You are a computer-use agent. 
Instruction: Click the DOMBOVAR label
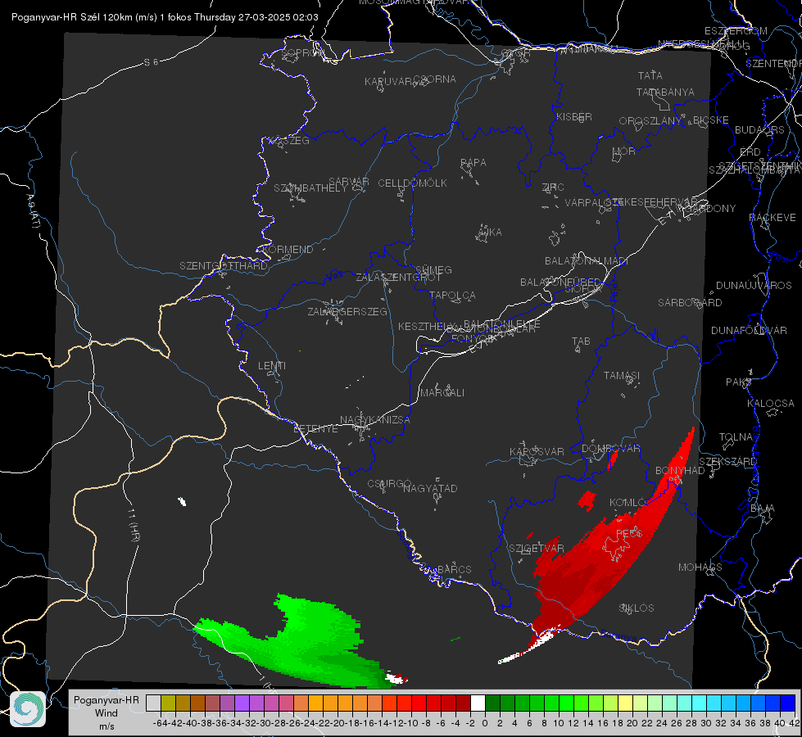(x=610, y=449)
